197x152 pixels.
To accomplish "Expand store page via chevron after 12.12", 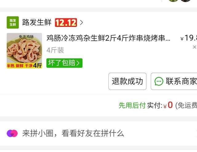I will (81, 22).
